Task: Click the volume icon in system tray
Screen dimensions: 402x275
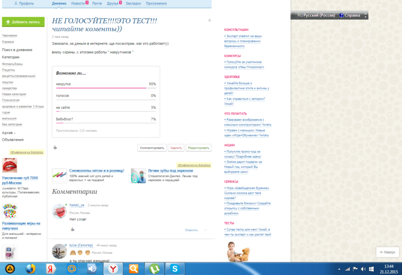Action: pyautogui.click(x=363, y=269)
